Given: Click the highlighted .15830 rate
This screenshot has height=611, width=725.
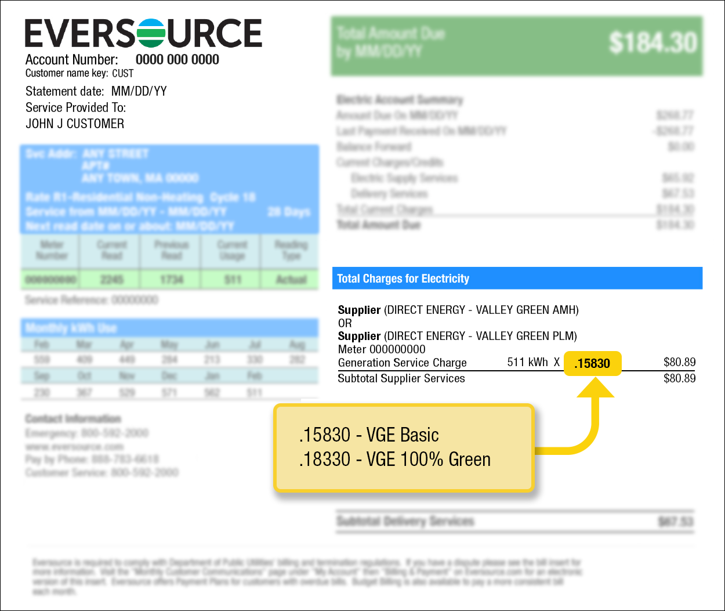Looking at the screenshot, I should (x=592, y=364).
